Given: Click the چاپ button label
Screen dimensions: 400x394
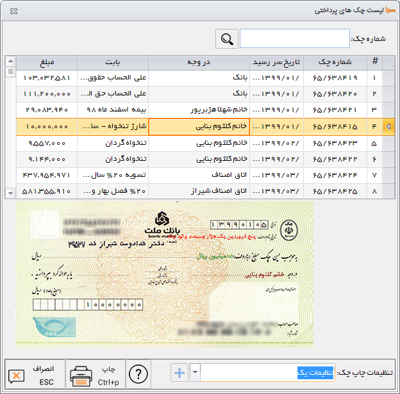Looking at the screenshot, I should (108, 370).
